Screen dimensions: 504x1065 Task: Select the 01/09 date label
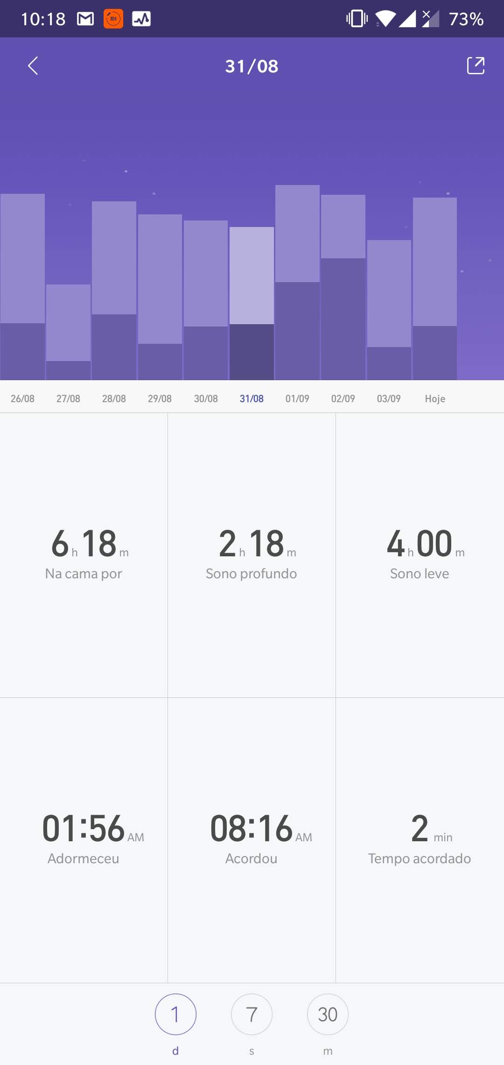pyautogui.click(x=297, y=398)
